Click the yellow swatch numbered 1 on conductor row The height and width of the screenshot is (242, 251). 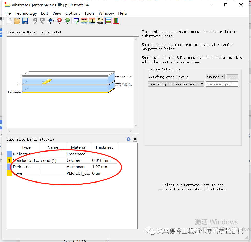(x=9, y=160)
